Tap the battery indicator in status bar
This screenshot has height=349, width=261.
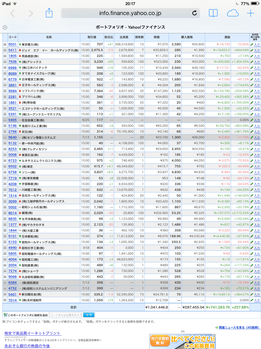pos(255,3)
